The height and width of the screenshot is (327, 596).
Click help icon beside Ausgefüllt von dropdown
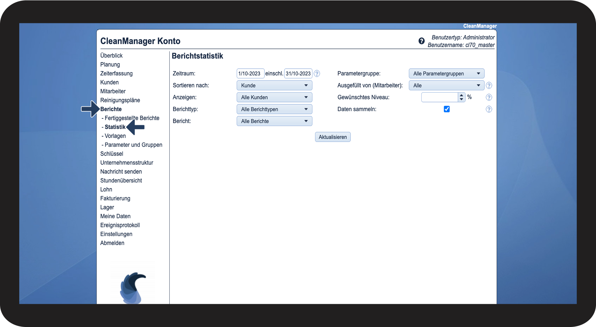point(489,86)
